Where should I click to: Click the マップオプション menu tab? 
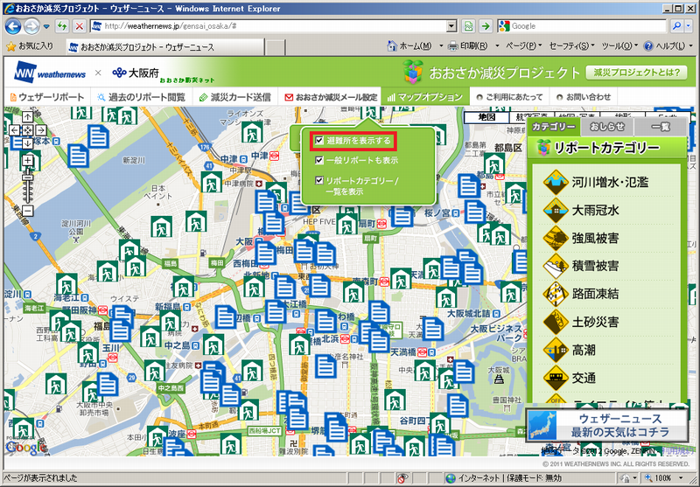tap(425, 97)
